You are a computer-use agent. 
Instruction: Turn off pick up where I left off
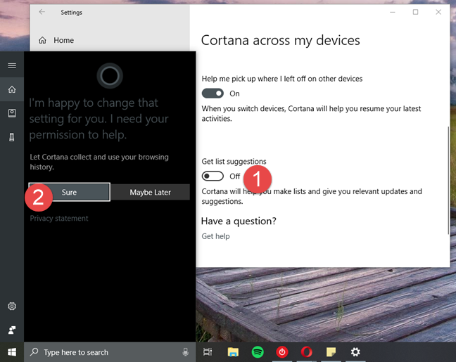tap(213, 93)
